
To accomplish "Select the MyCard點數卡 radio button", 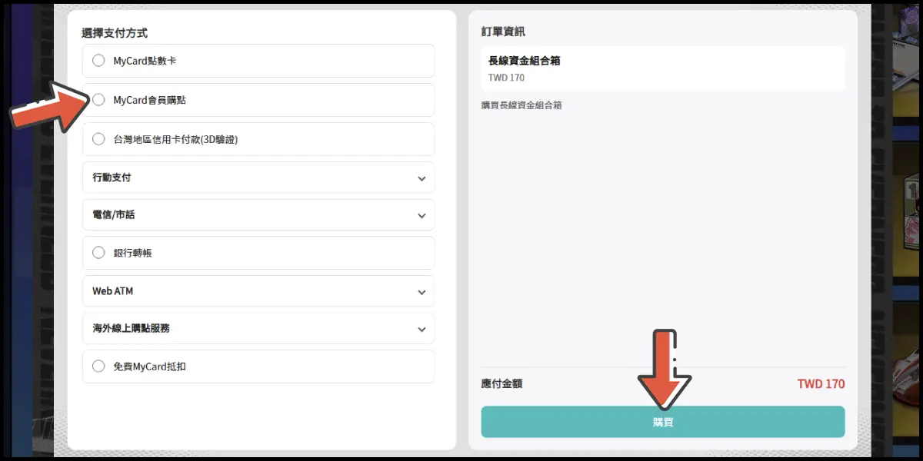I will pos(98,61).
